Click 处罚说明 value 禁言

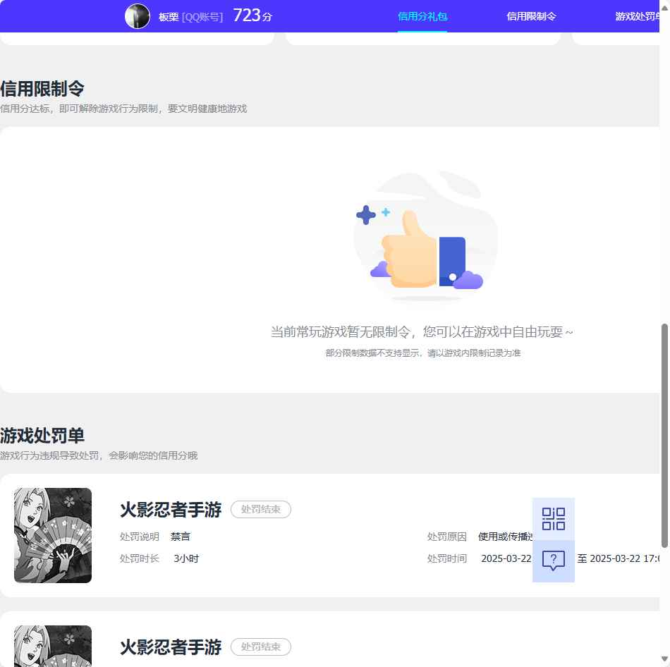pyautogui.click(x=181, y=537)
